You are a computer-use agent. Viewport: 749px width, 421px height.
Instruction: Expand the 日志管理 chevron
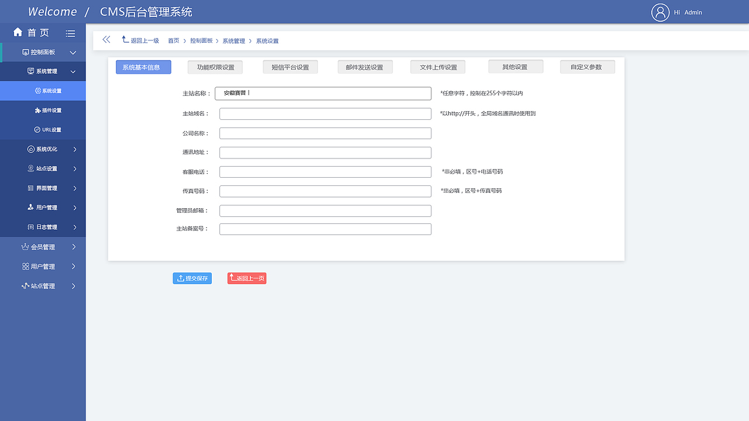point(75,227)
